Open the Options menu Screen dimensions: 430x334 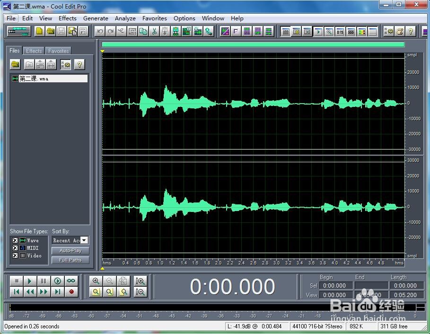184,18
